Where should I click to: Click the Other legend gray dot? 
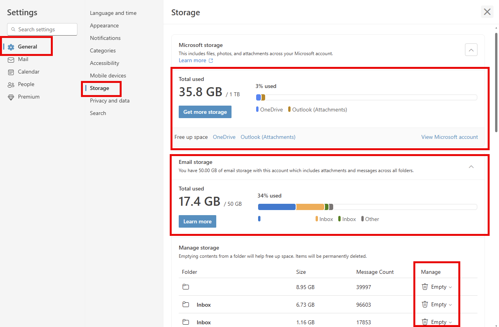click(x=363, y=219)
